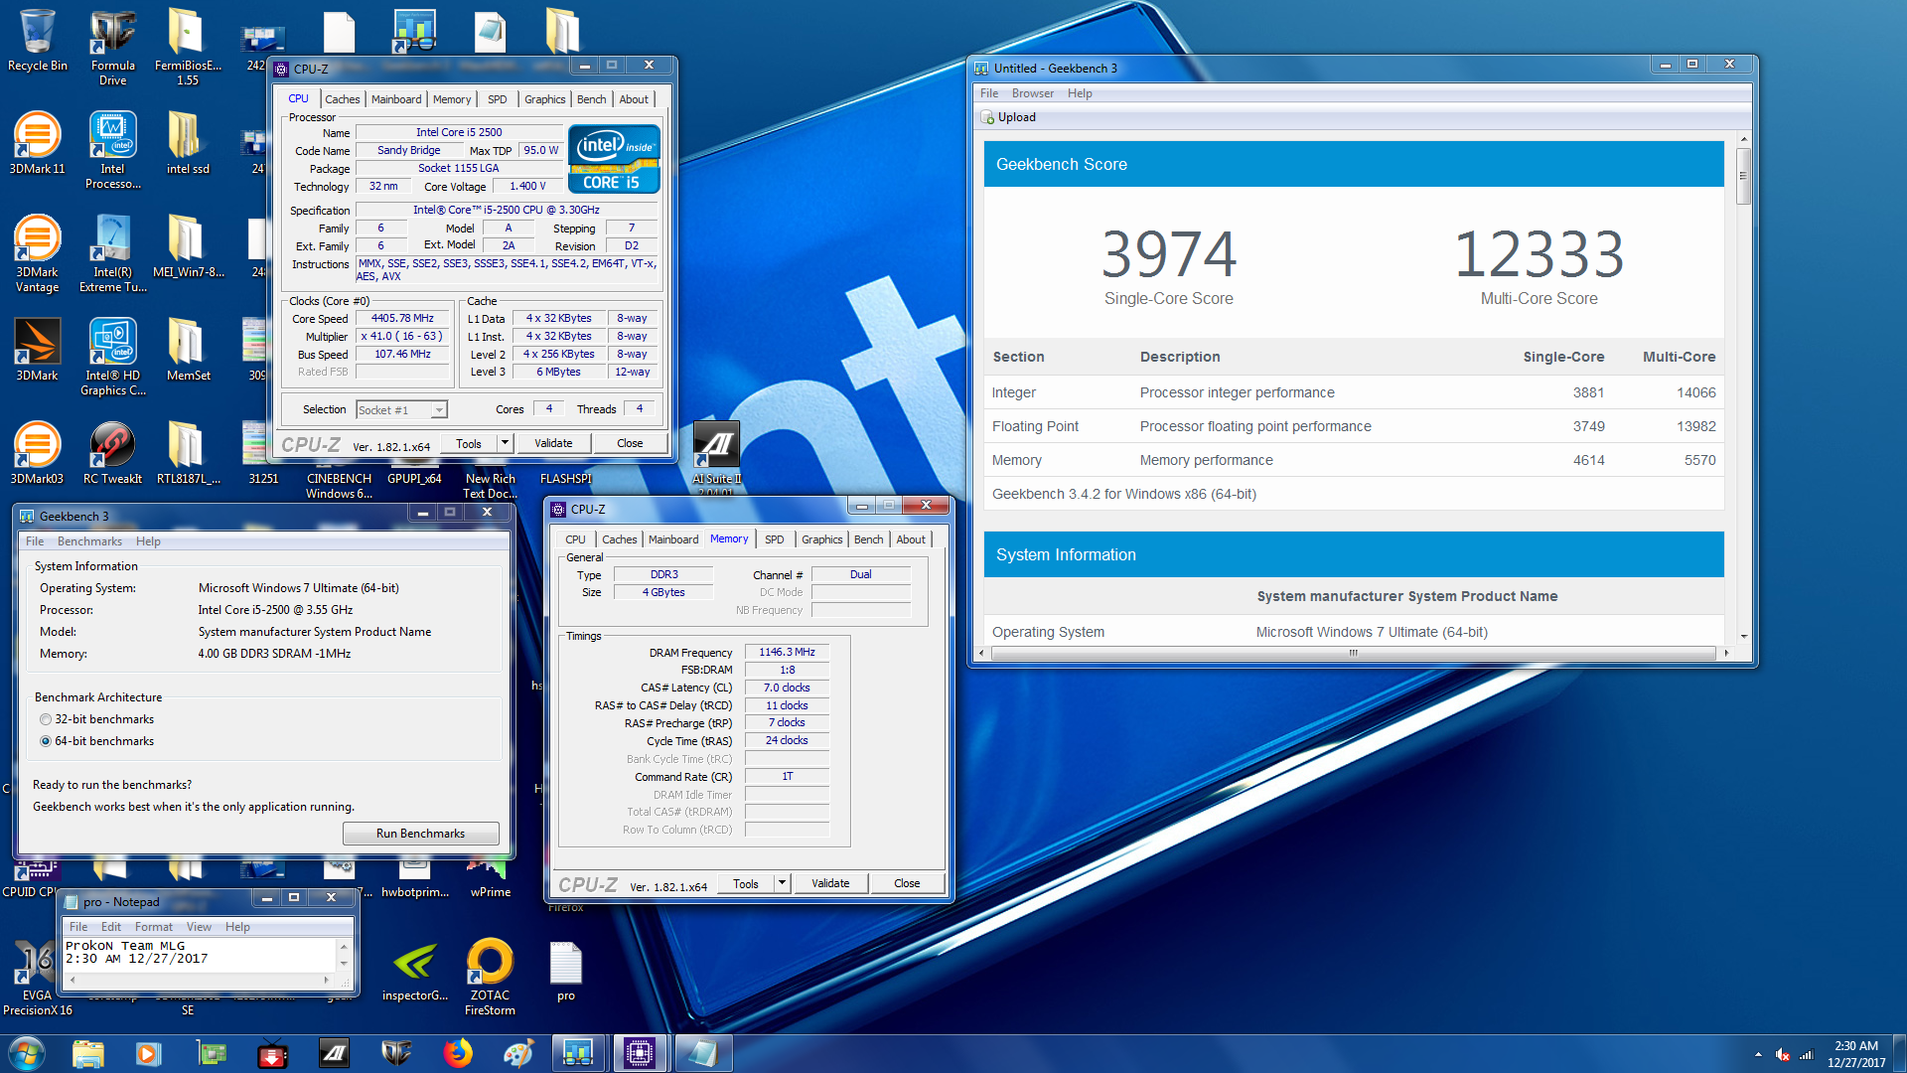Open Help menu in Geekbench results window
This screenshot has height=1073, width=1907.
pyautogui.click(x=1080, y=93)
